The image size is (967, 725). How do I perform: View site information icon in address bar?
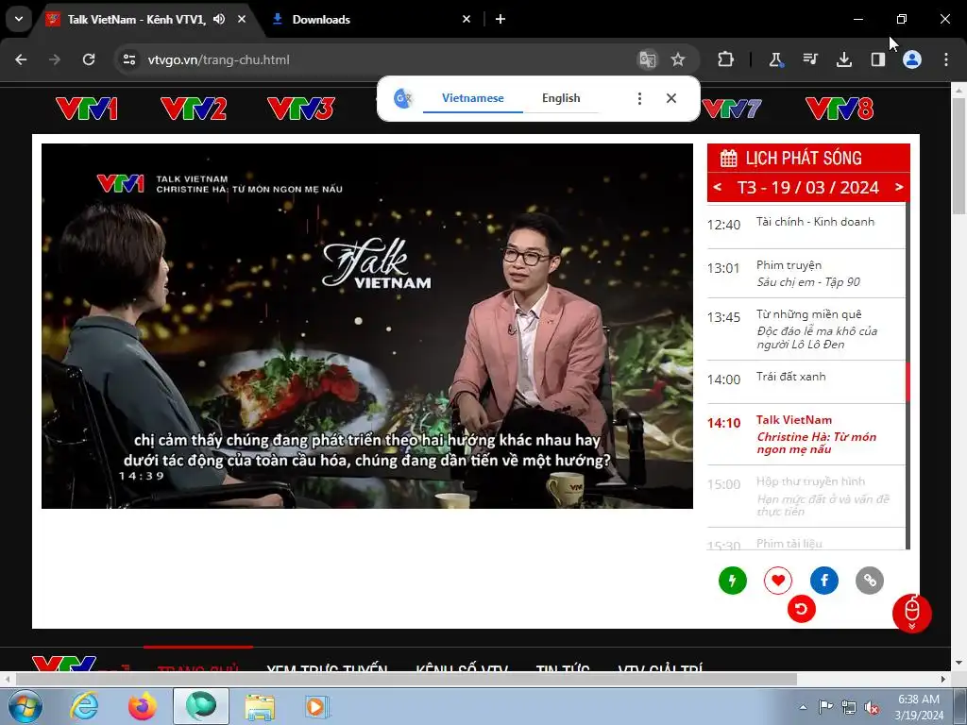129,59
